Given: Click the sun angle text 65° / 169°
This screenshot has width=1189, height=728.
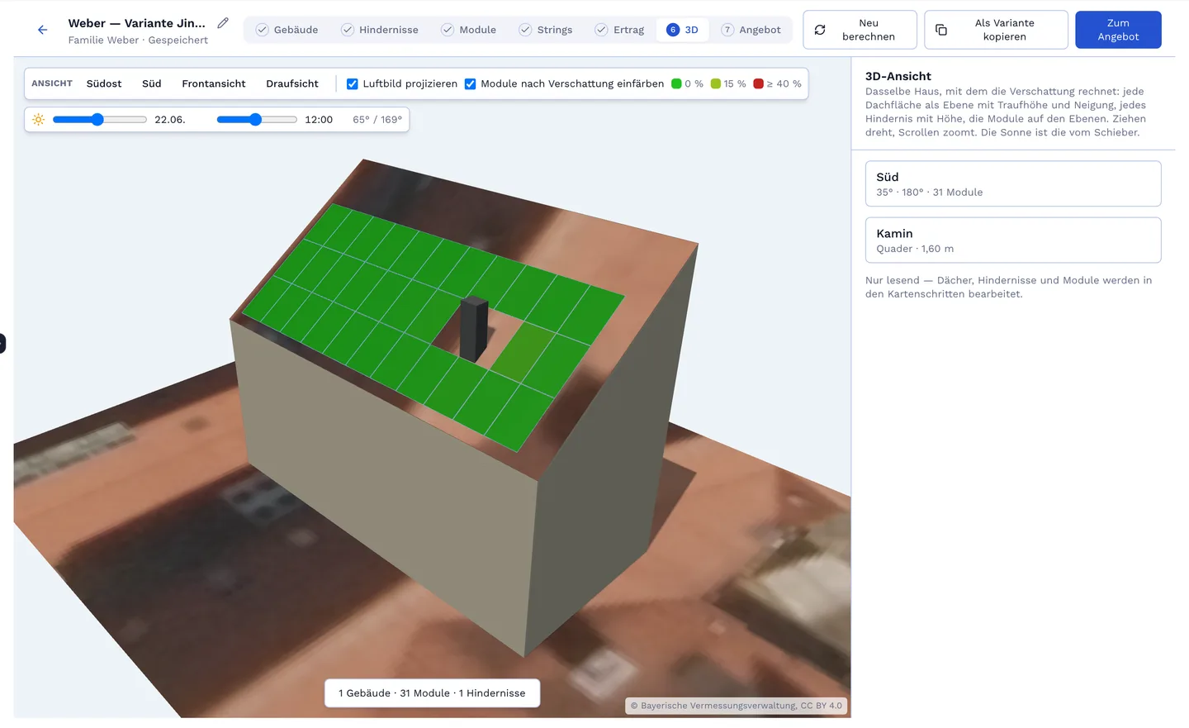Looking at the screenshot, I should 377,120.
